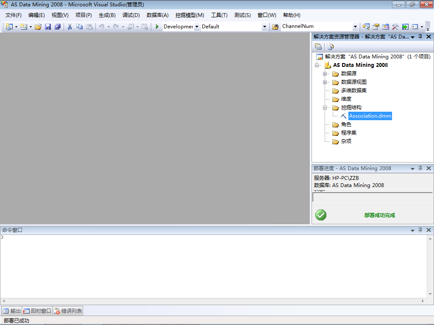Screen dimensions: 434x325
Task: Switch to the 错误列表 tab
Action: pos(68,311)
